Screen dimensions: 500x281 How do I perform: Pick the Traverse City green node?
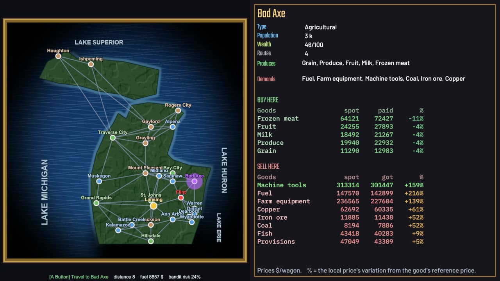click(x=112, y=138)
